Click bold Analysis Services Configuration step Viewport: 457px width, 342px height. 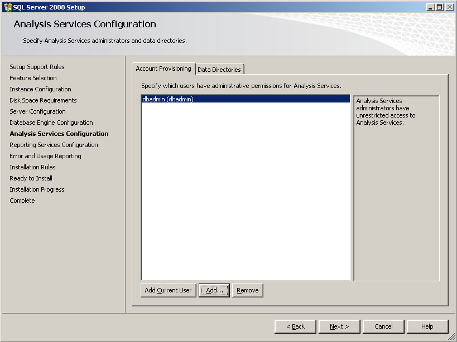pos(59,134)
